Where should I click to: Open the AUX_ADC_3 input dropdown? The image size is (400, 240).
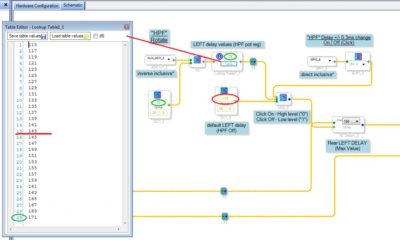[168, 59]
